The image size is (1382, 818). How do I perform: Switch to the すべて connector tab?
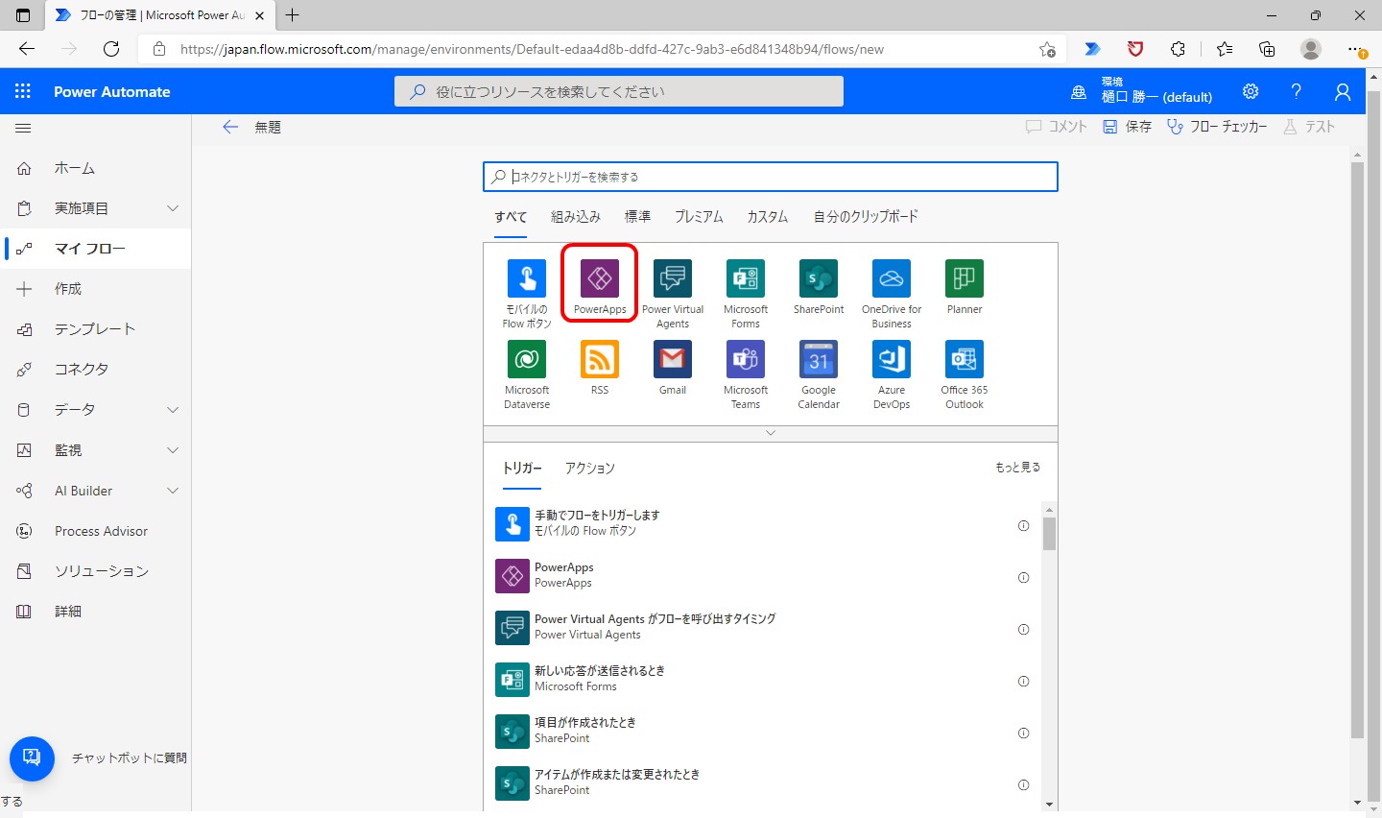click(511, 217)
